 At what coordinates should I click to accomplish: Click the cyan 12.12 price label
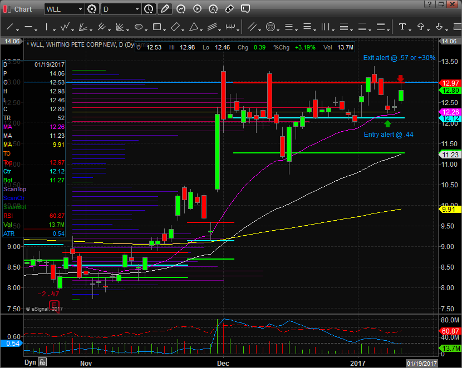tap(450, 118)
